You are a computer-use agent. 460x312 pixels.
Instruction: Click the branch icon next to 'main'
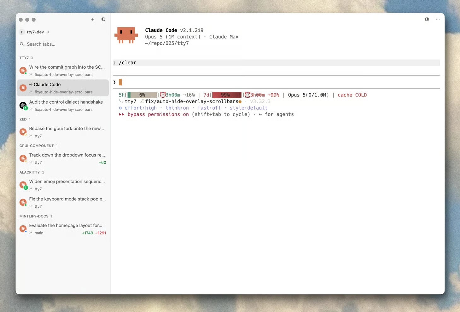click(x=31, y=233)
